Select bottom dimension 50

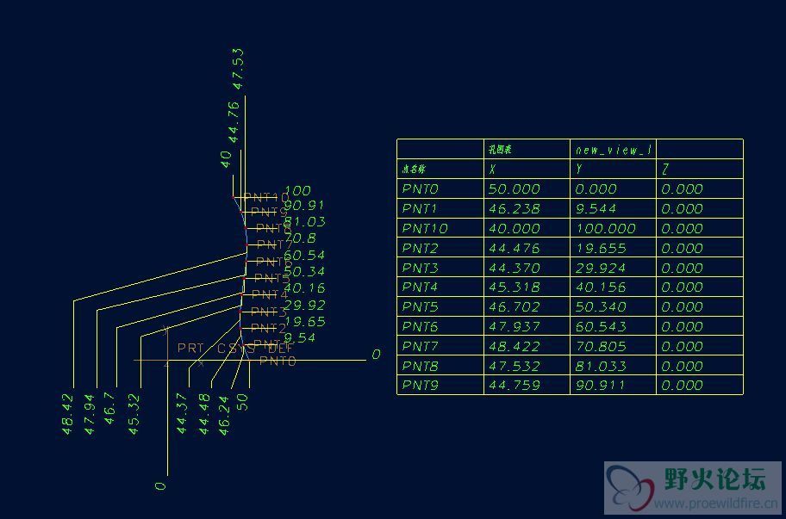point(242,402)
